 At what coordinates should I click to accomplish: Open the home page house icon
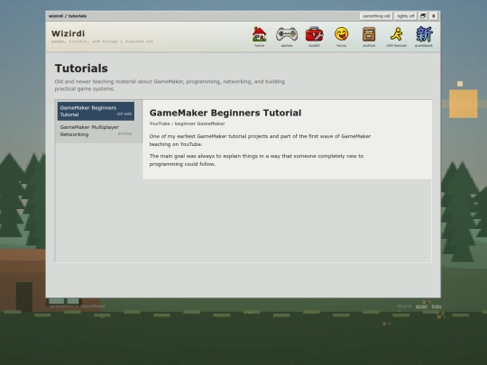pos(260,37)
